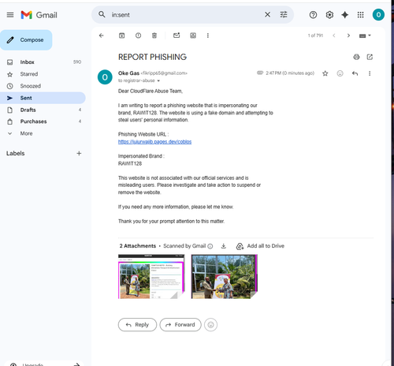Viewport: 394px width, 366px height.
Task: Open email in a new window
Action: tap(370, 57)
